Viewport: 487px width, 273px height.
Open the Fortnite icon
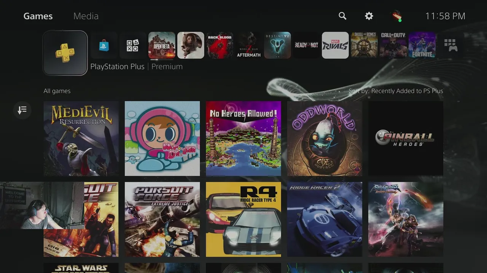coord(422,45)
